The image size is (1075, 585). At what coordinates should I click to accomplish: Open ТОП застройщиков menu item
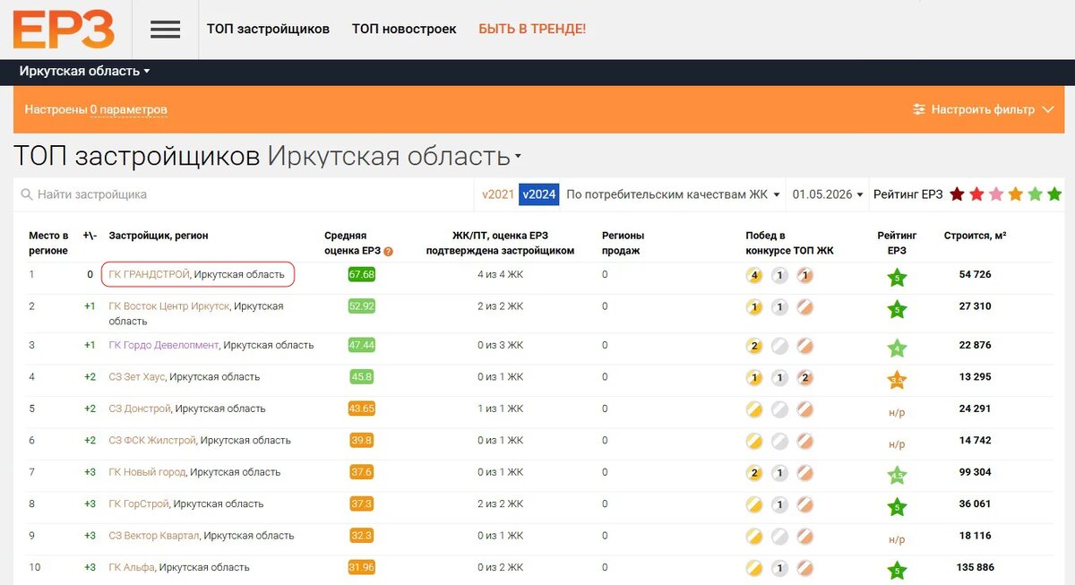click(268, 29)
